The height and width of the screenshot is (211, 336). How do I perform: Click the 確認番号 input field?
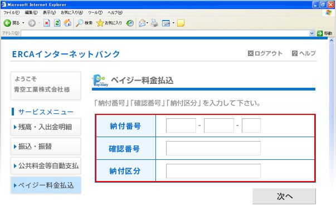213,148
